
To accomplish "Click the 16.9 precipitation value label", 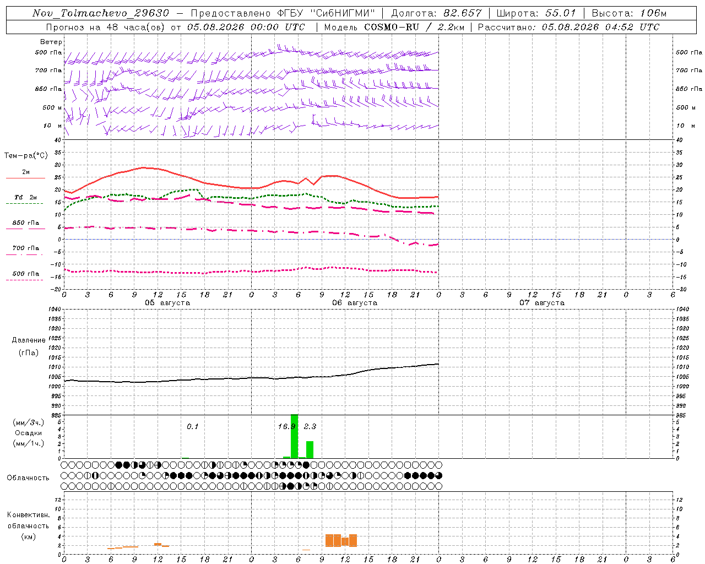I will [x=287, y=426].
